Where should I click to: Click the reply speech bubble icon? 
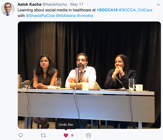[x=21, y=135]
